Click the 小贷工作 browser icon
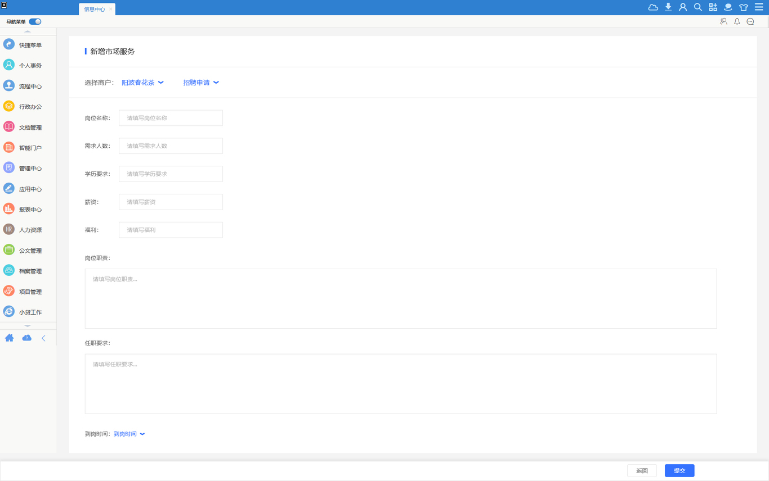The height and width of the screenshot is (481, 769). [x=9, y=312]
